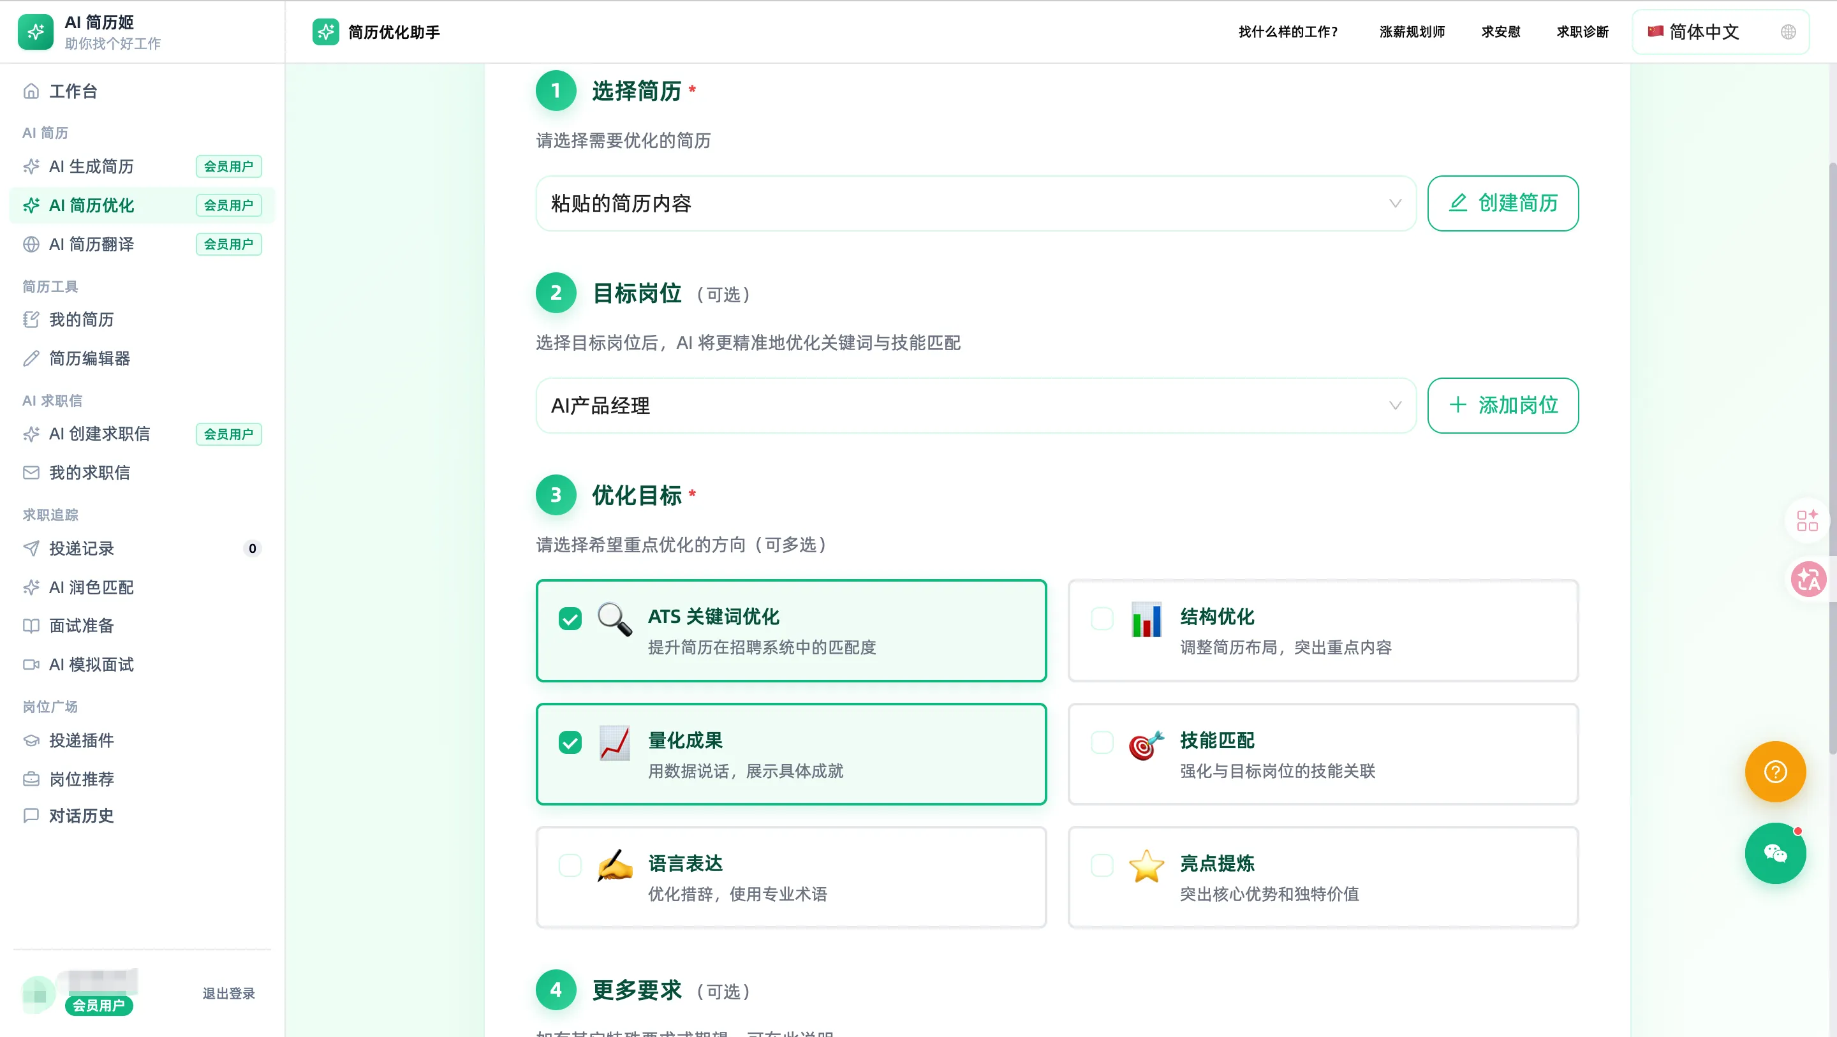Open AI 简历翻译 with the globe icon
This screenshot has width=1837, height=1037.
point(90,244)
